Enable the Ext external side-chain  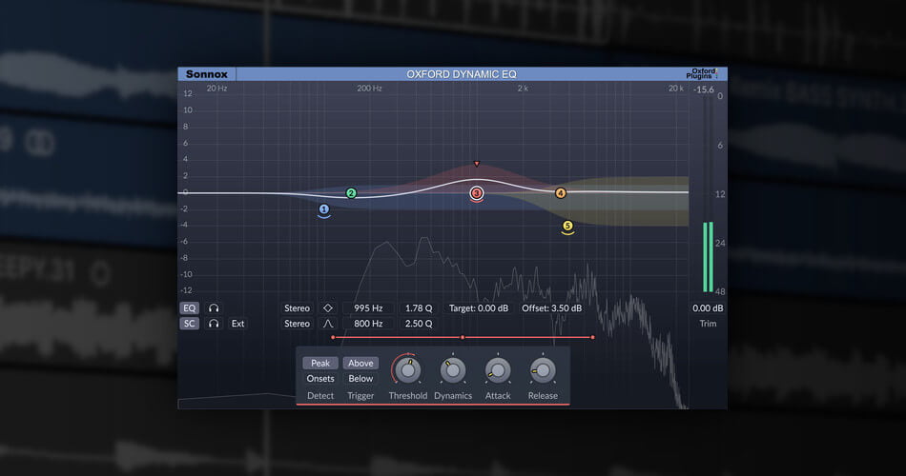(x=237, y=324)
